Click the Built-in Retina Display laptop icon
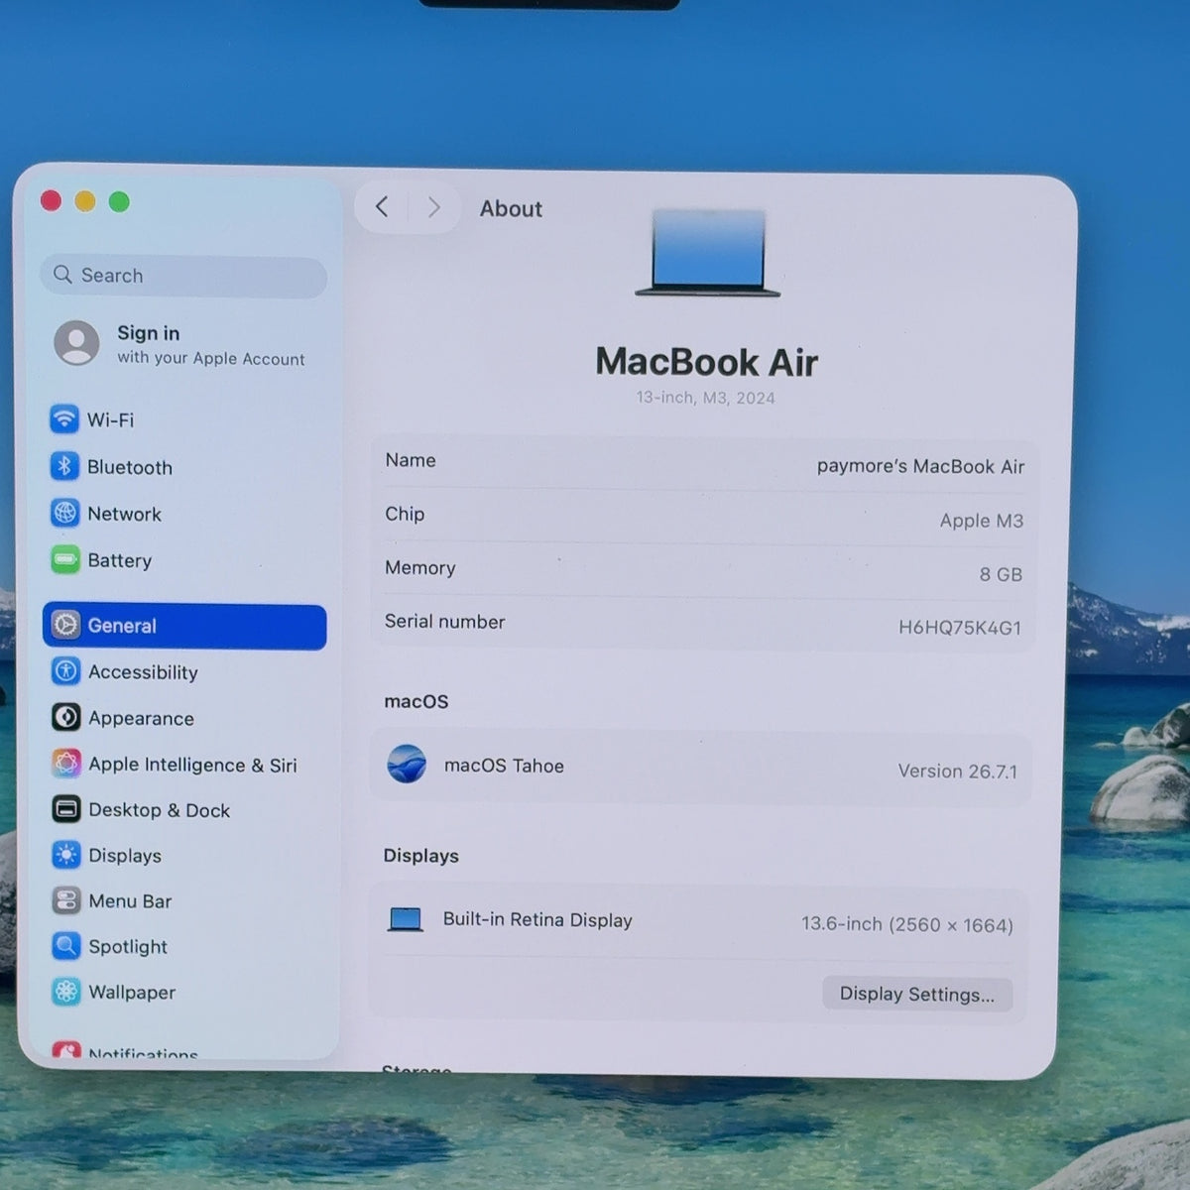1190x1190 pixels. [405, 920]
